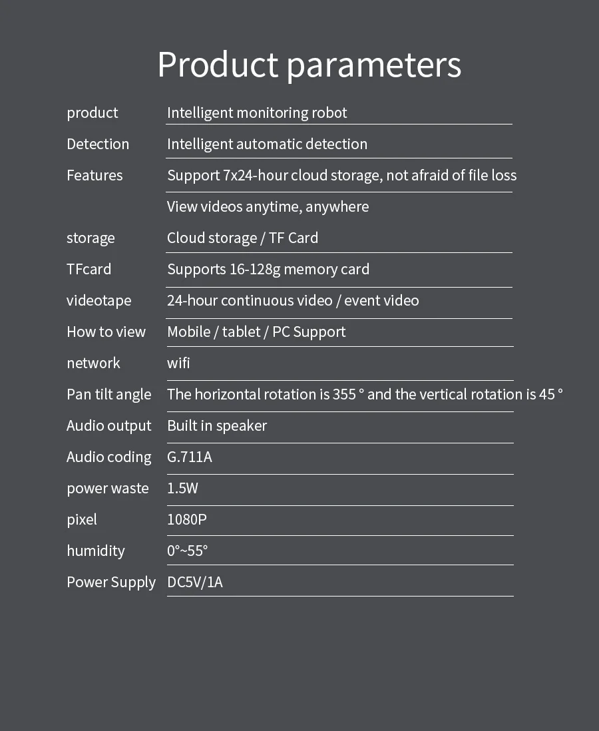Click 'Supports 16-128g memory card' text
The width and height of the screenshot is (599, 731).
(268, 270)
